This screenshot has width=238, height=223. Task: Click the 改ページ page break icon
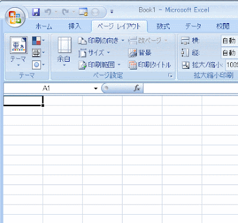pos(133,41)
